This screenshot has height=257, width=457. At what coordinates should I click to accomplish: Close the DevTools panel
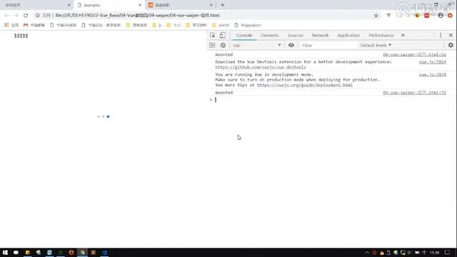[451, 35]
